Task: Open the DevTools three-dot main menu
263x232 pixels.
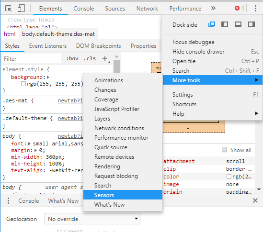Action: pos(255,9)
